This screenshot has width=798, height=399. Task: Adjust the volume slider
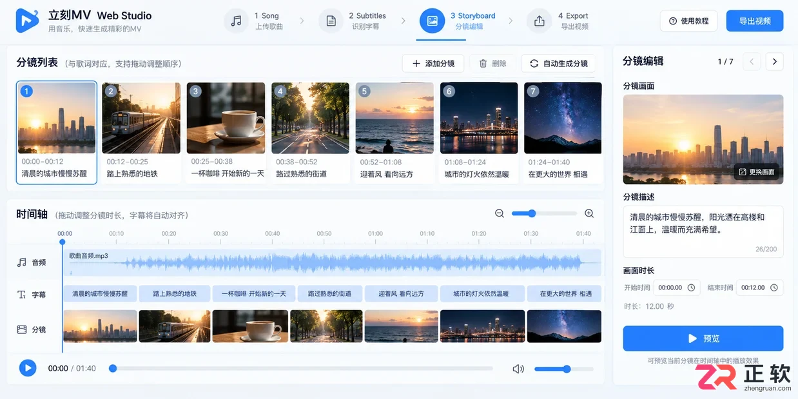pyautogui.click(x=564, y=369)
